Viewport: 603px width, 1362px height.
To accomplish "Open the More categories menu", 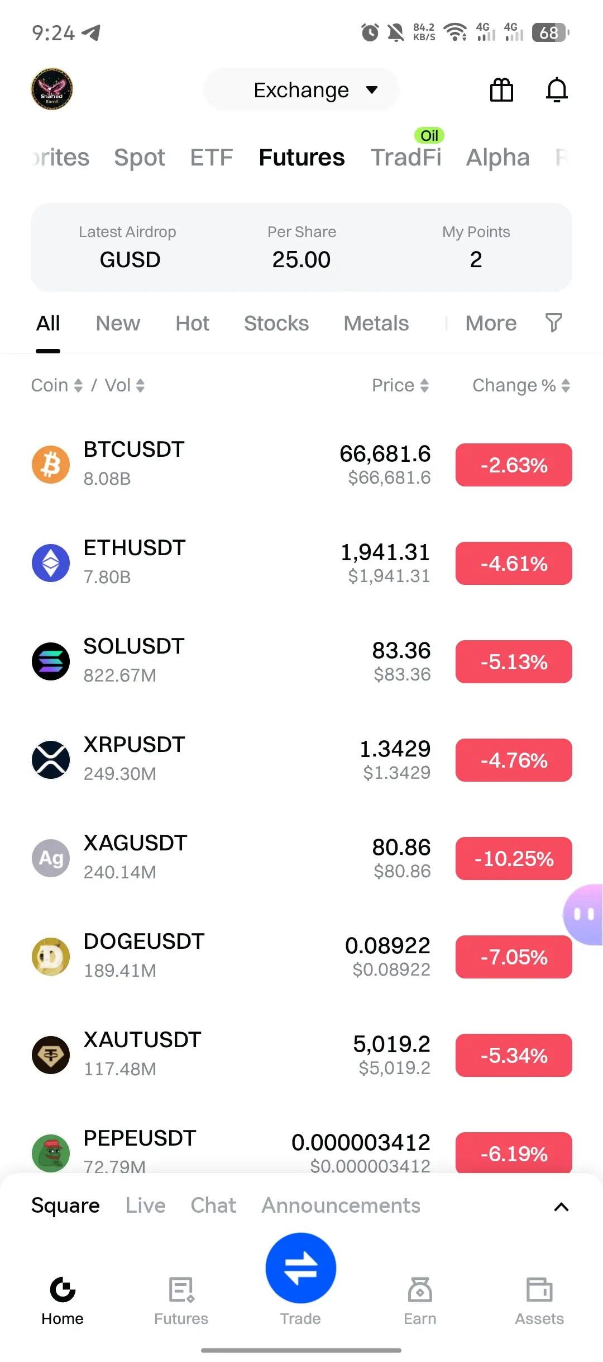I will (x=491, y=323).
